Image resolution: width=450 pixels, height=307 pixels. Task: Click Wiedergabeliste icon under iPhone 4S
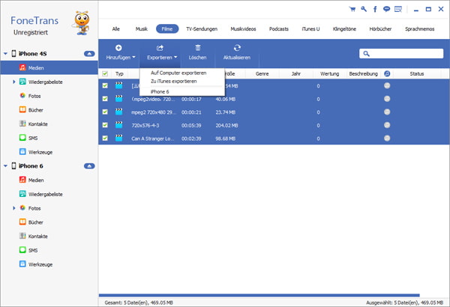click(x=22, y=82)
